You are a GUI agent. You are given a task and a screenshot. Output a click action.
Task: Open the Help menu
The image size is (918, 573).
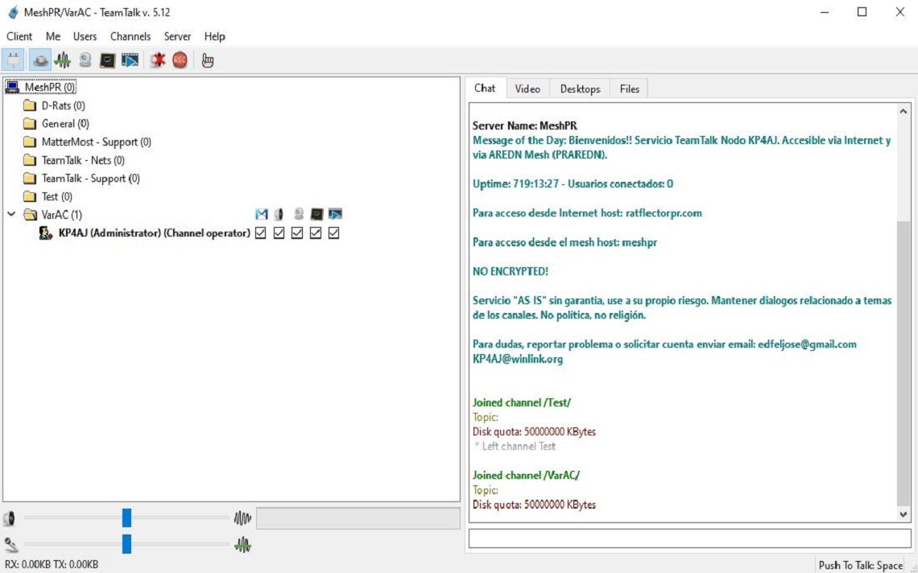tap(214, 36)
